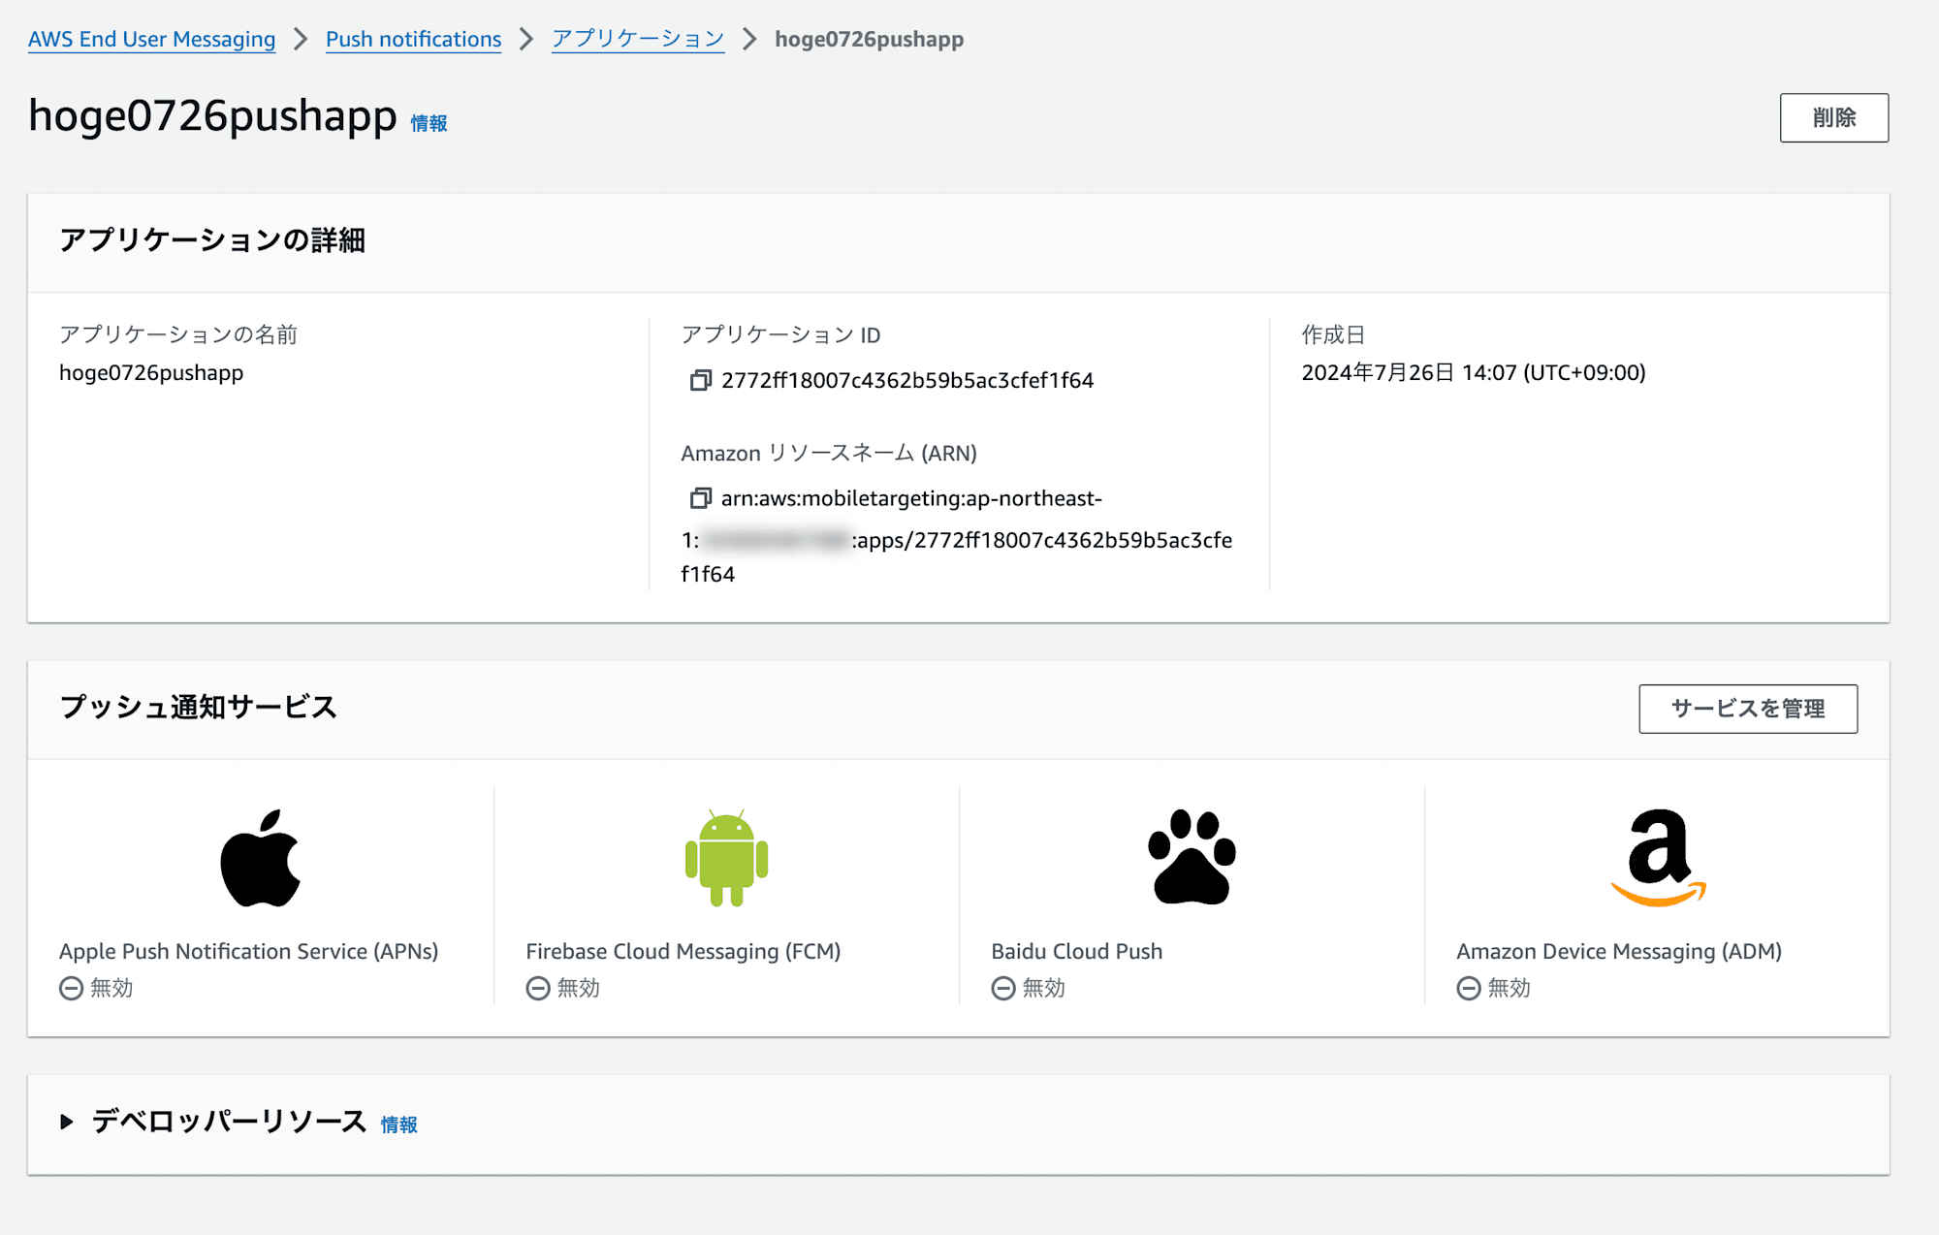Click Apple Push Notification Service (APNs) label
The width and height of the screenshot is (1939, 1235).
pyautogui.click(x=249, y=951)
